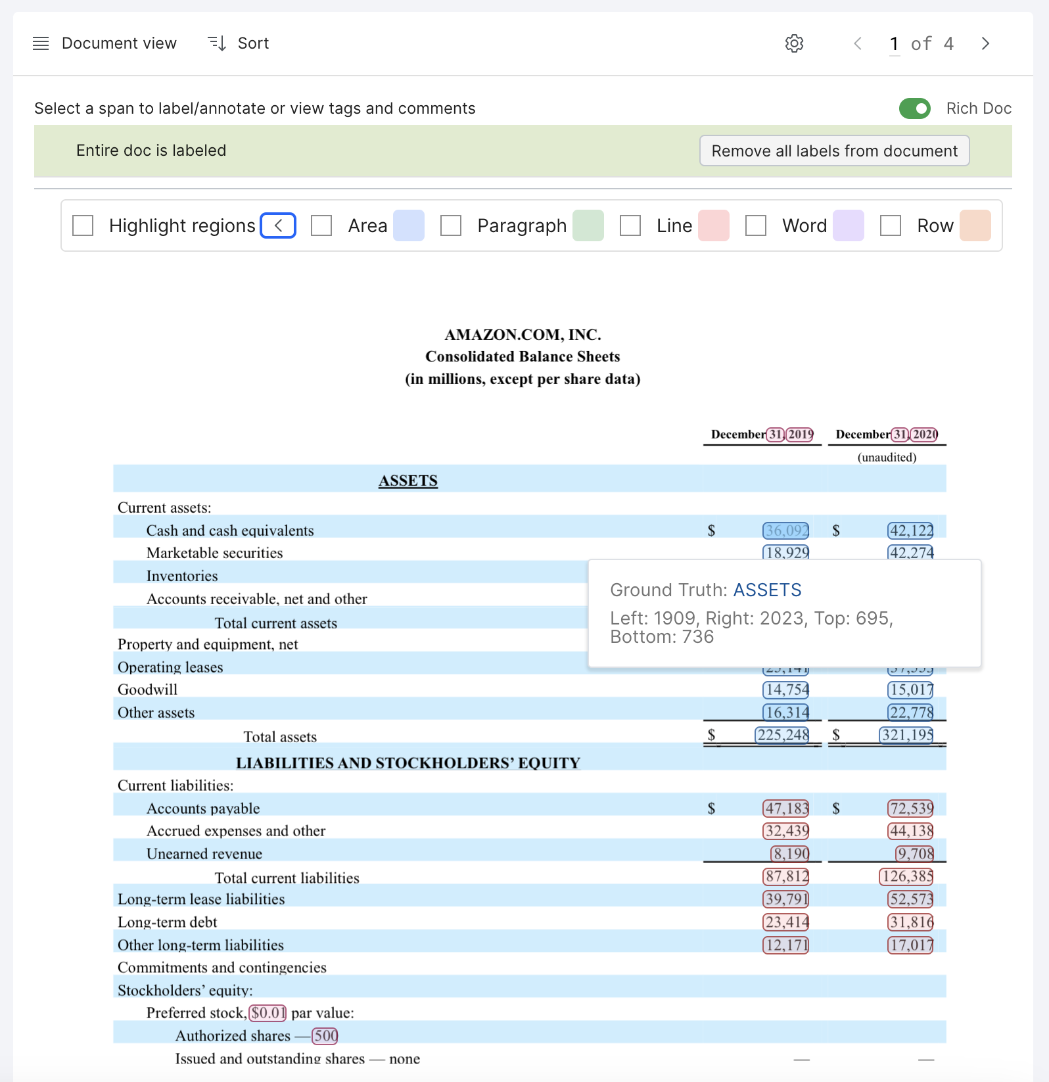Click the Cash and cash equivalents row label

point(230,530)
